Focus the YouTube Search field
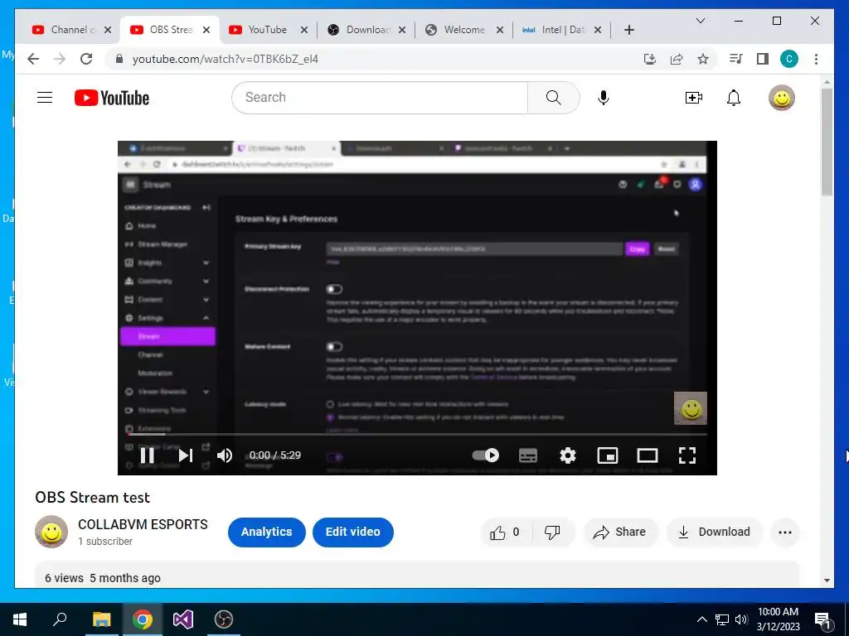Viewport: 849px width, 636px height. [x=380, y=98]
